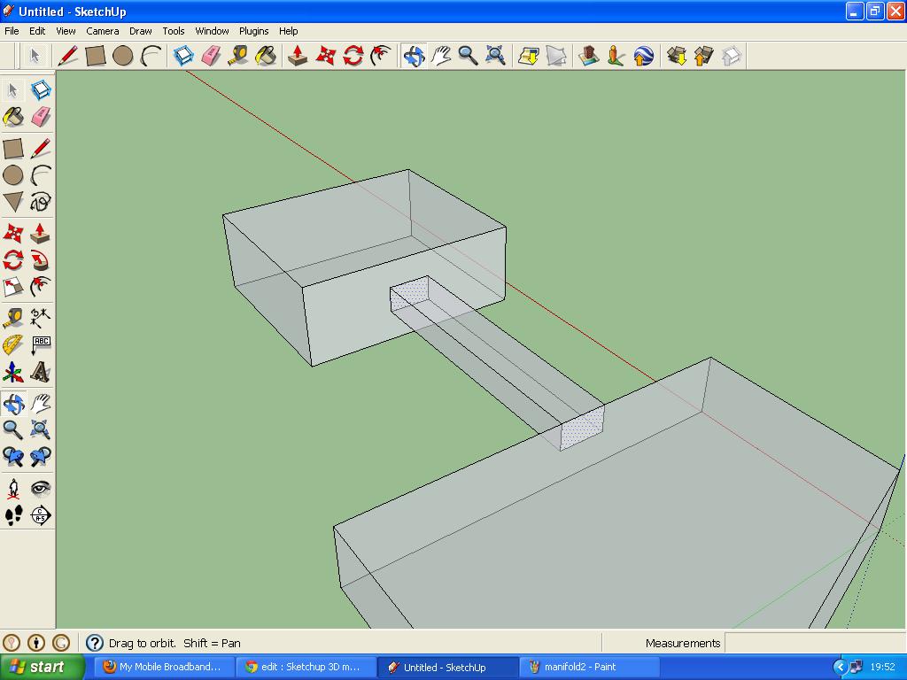This screenshot has height=680, width=907.
Task: Go to Next camera view
Action: point(41,457)
